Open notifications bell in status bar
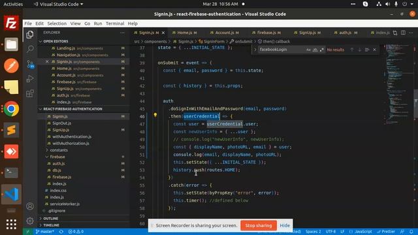The height and width of the screenshot is (235, 418). pos(411,232)
